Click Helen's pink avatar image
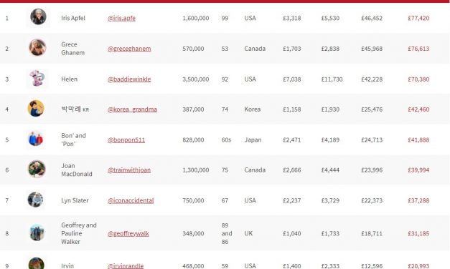450x269 pixels. click(37, 78)
